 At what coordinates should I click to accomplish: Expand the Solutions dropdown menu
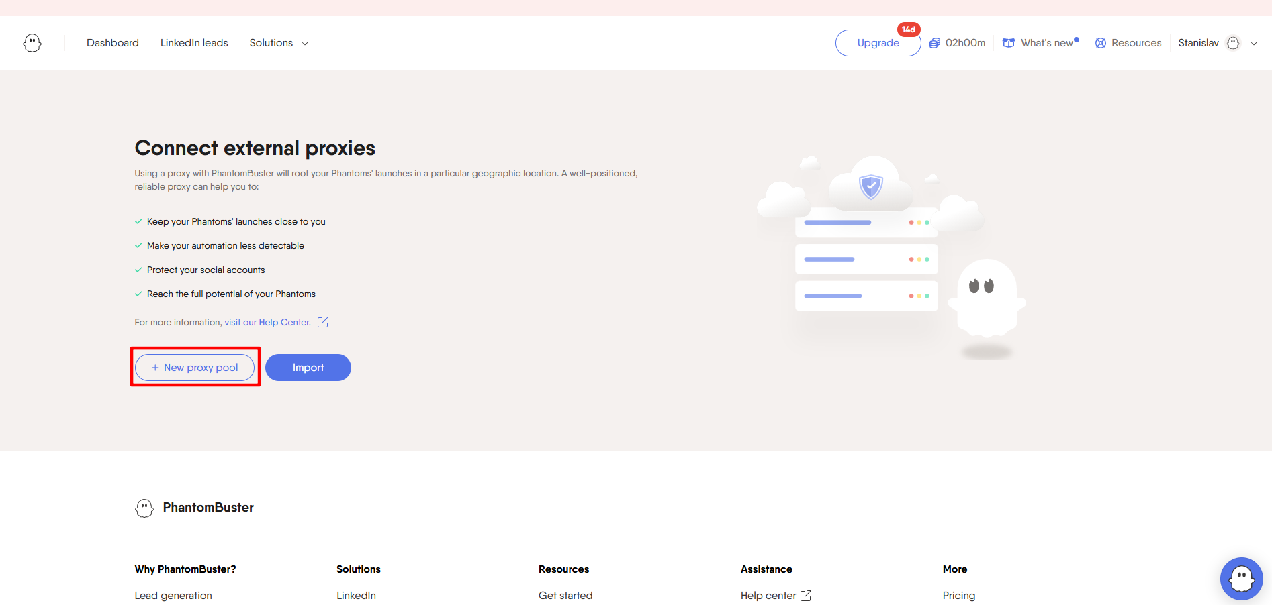279,43
